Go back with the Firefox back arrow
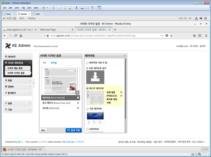Screen dimensions: 211x157 (x=5, y=36)
